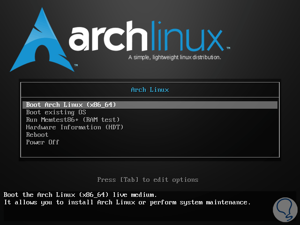Click text 'Boot the Arch Linux (x86_64) live medium.'

[x=80, y=195]
